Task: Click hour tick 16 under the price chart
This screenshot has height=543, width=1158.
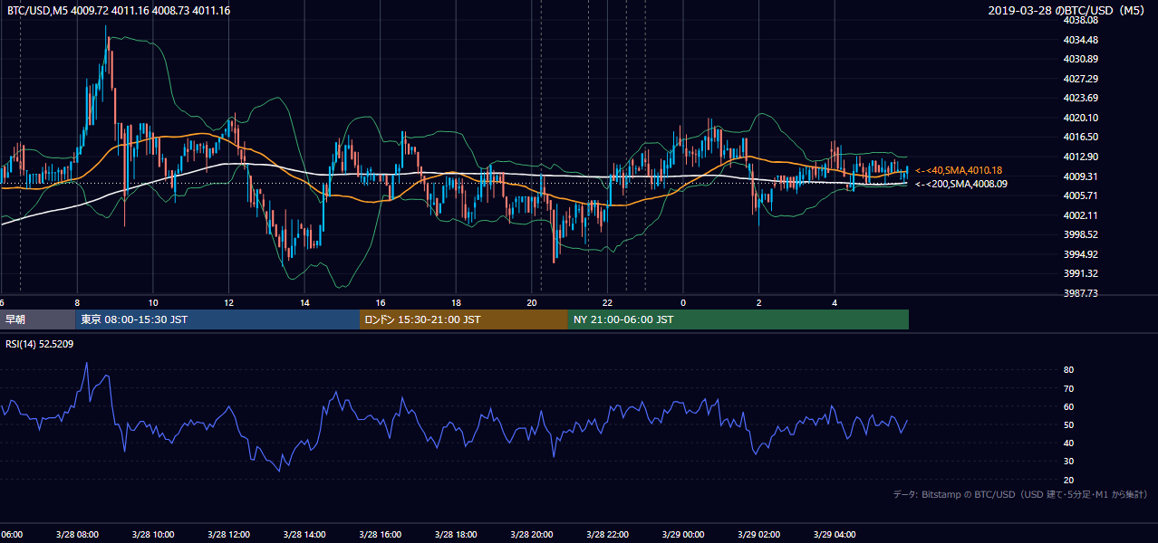Action: [381, 302]
